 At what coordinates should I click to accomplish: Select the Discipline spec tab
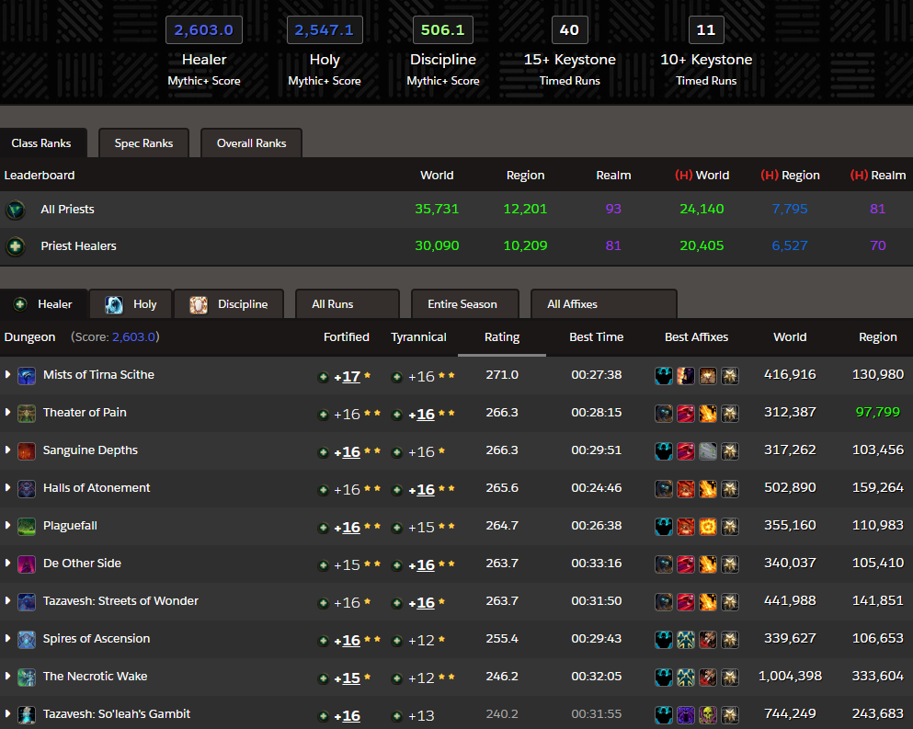[230, 304]
